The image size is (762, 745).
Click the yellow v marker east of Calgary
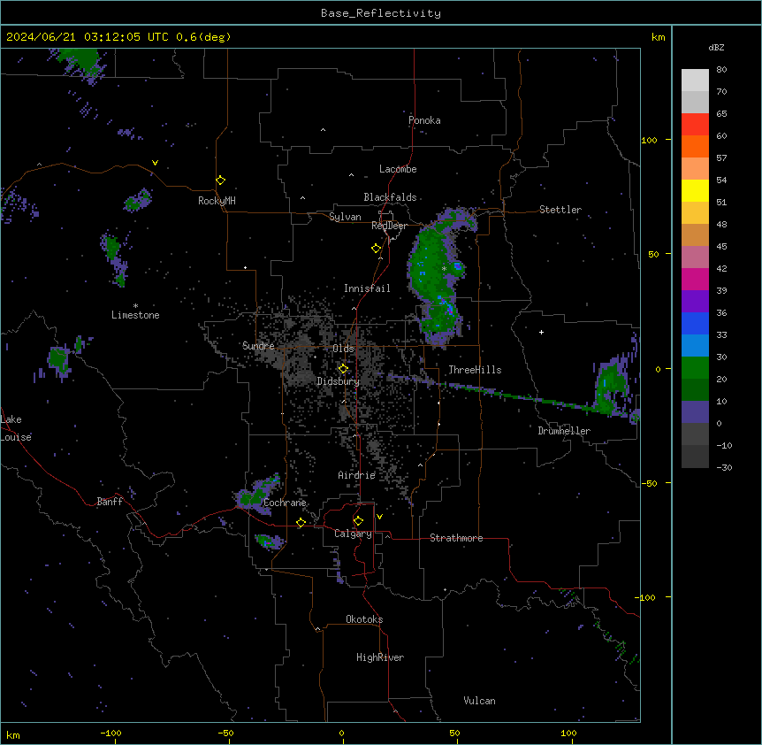(x=379, y=517)
